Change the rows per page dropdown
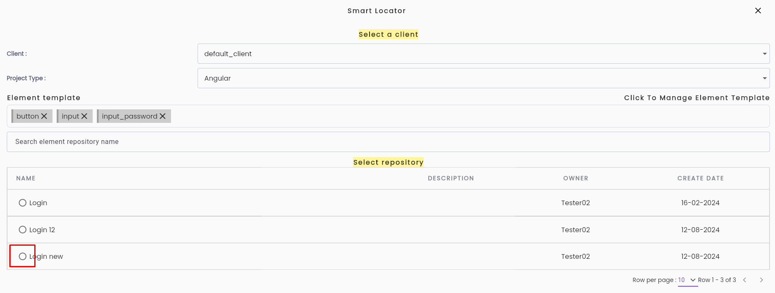 pyautogui.click(x=687, y=280)
